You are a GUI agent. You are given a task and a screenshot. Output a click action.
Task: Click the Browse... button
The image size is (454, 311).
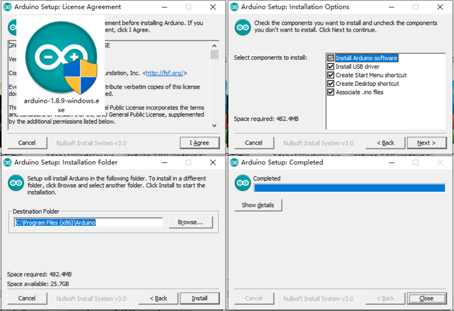point(191,222)
